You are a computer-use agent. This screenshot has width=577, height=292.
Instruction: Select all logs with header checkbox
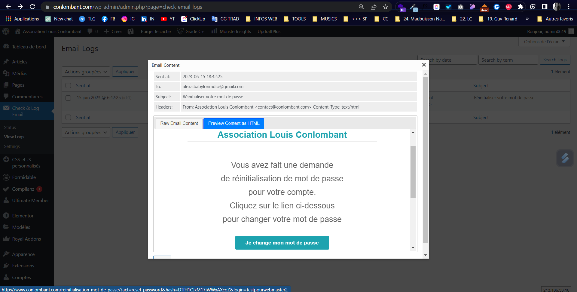(x=68, y=85)
